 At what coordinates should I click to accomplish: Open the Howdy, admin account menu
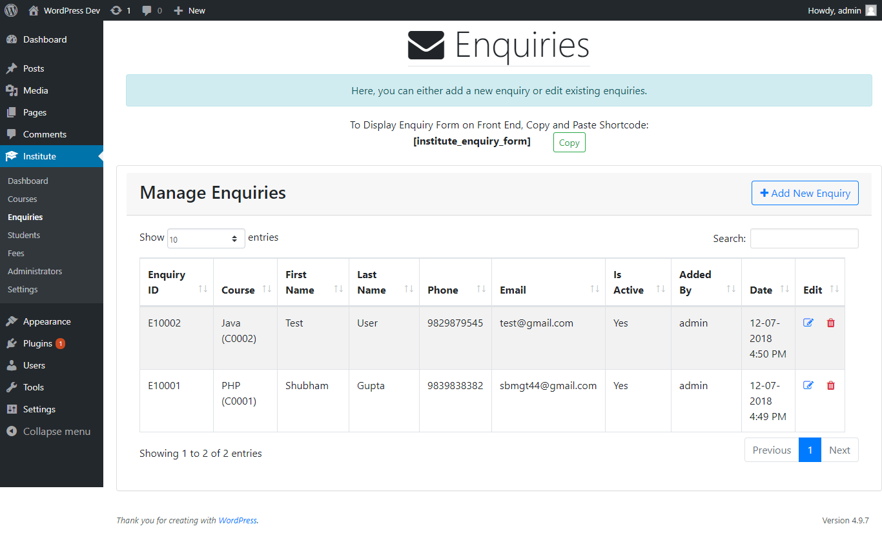[842, 10]
